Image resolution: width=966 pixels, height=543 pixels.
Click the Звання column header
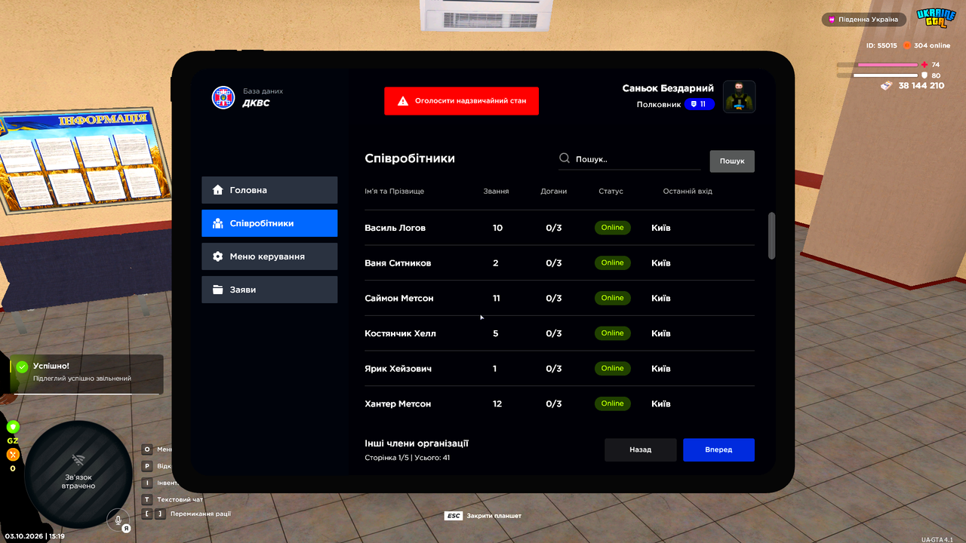pyautogui.click(x=496, y=192)
